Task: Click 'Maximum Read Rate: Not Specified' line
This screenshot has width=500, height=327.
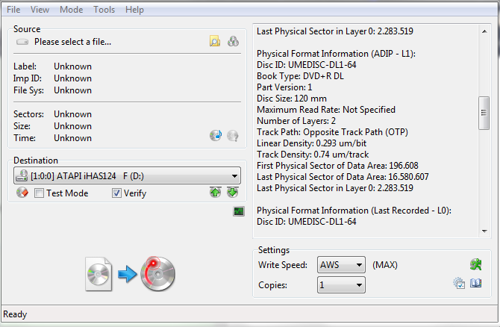Action: click(326, 110)
